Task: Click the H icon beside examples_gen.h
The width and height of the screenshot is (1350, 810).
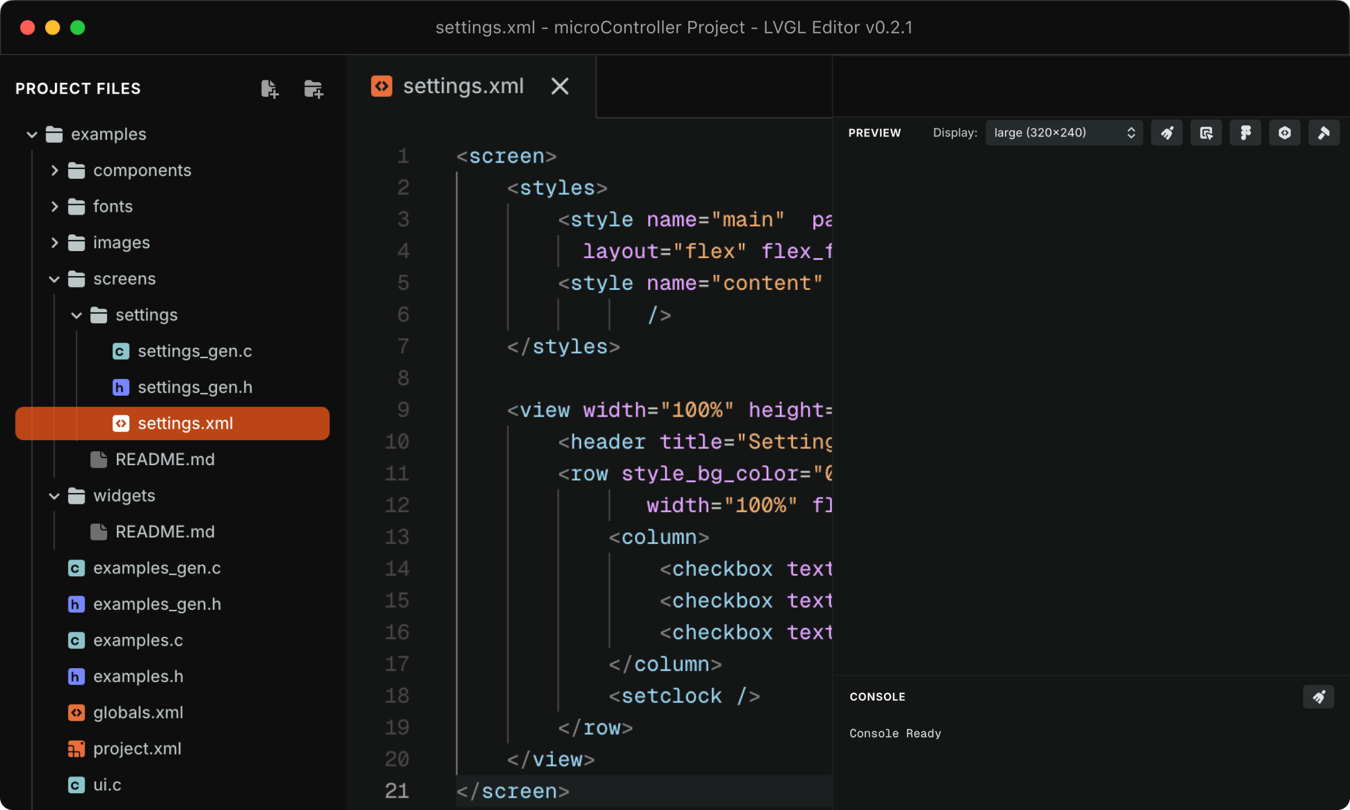Action: [76, 604]
